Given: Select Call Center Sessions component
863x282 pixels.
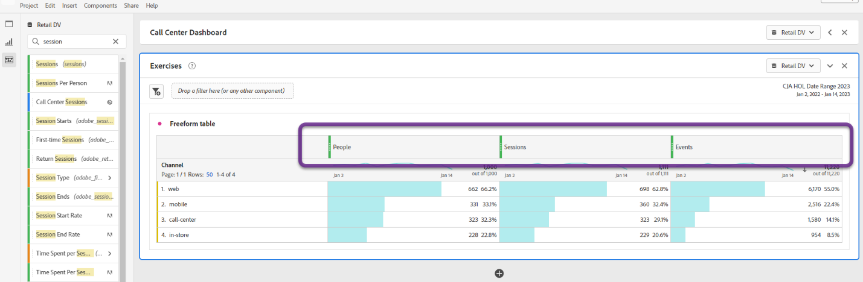Looking at the screenshot, I should (x=73, y=102).
